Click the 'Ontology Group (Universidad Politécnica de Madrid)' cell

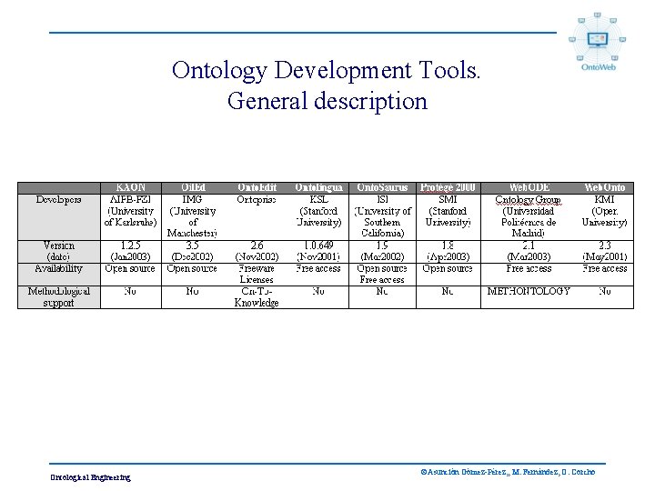tap(529, 217)
